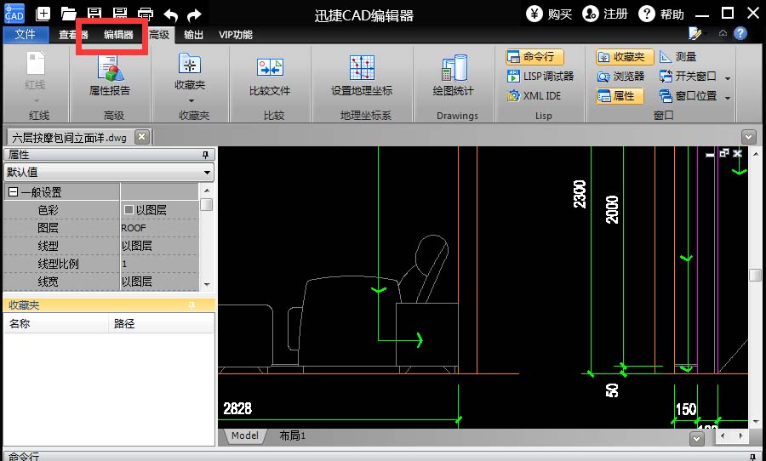This screenshot has width=766, height=461.
Task: Pin the 属性 properties panel
Action: pyautogui.click(x=206, y=155)
